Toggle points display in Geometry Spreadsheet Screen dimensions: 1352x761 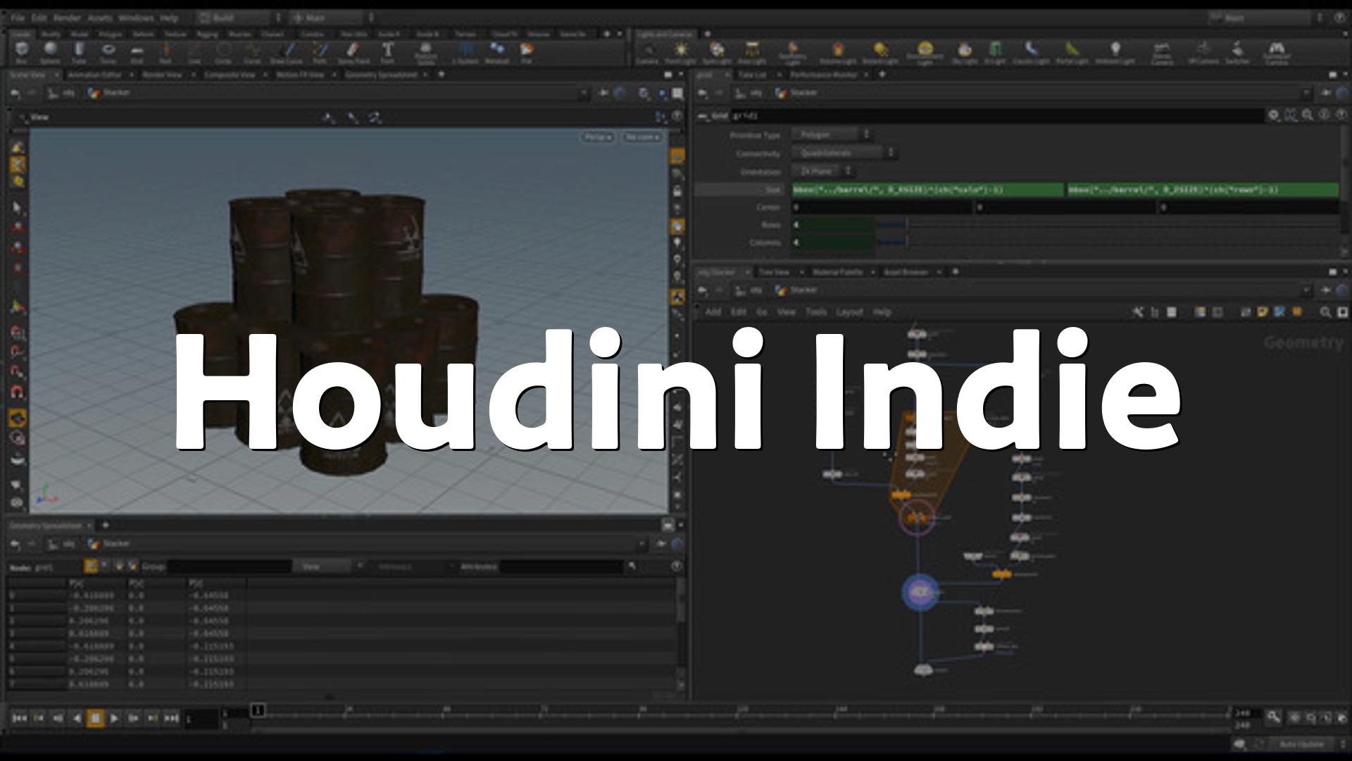(x=91, y=566)
